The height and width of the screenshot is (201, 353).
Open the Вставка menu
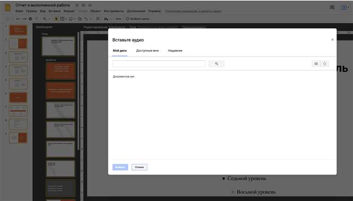(x=55, y=11)
